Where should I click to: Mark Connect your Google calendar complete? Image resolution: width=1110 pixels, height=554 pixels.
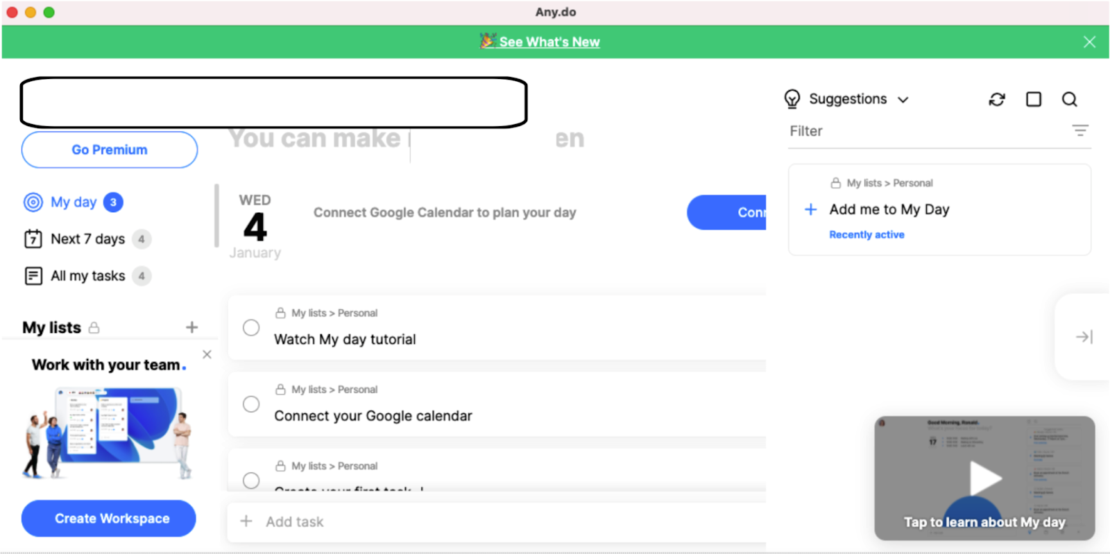point(251,404)
